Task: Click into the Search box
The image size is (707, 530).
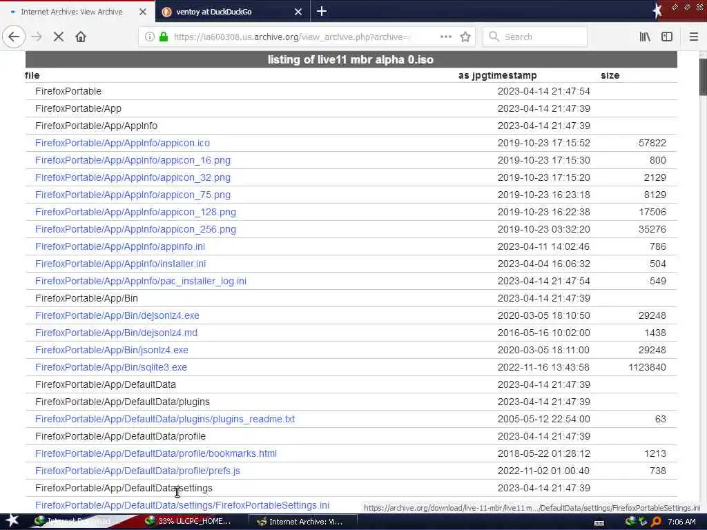Action: point(535,37)
